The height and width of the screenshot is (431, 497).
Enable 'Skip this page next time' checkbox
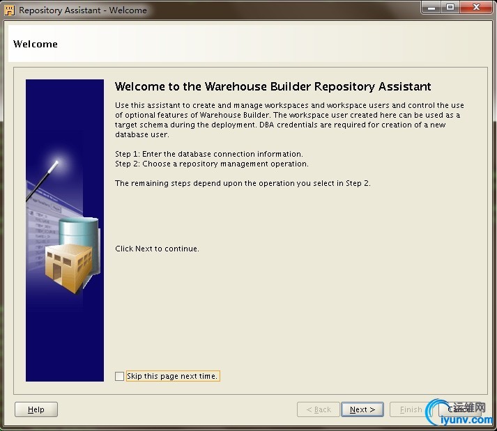pyautogui.click(x=119, y=376)
